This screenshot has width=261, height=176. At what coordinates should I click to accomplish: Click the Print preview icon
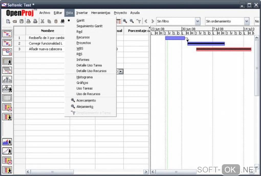[35, 21]
